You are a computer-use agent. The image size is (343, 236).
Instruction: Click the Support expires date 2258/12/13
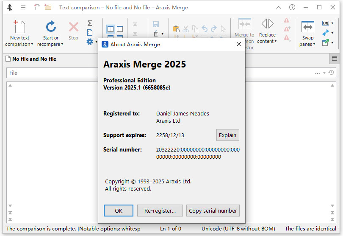[x=170, y=135]
